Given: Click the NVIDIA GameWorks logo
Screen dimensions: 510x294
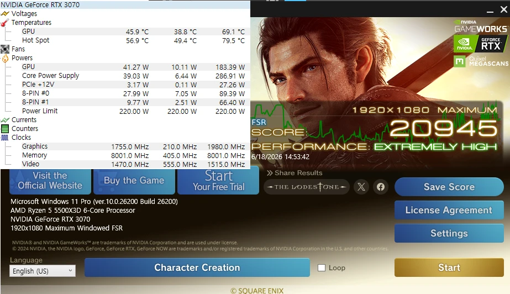Looking at the screenshot, I should tap(481, 27).
